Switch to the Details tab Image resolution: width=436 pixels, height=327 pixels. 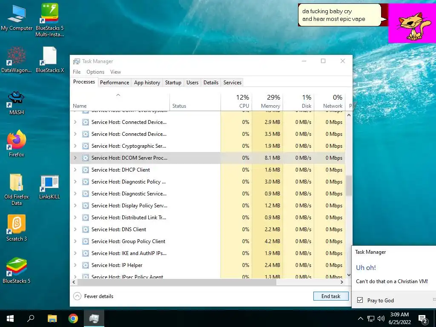coord(211,83)
